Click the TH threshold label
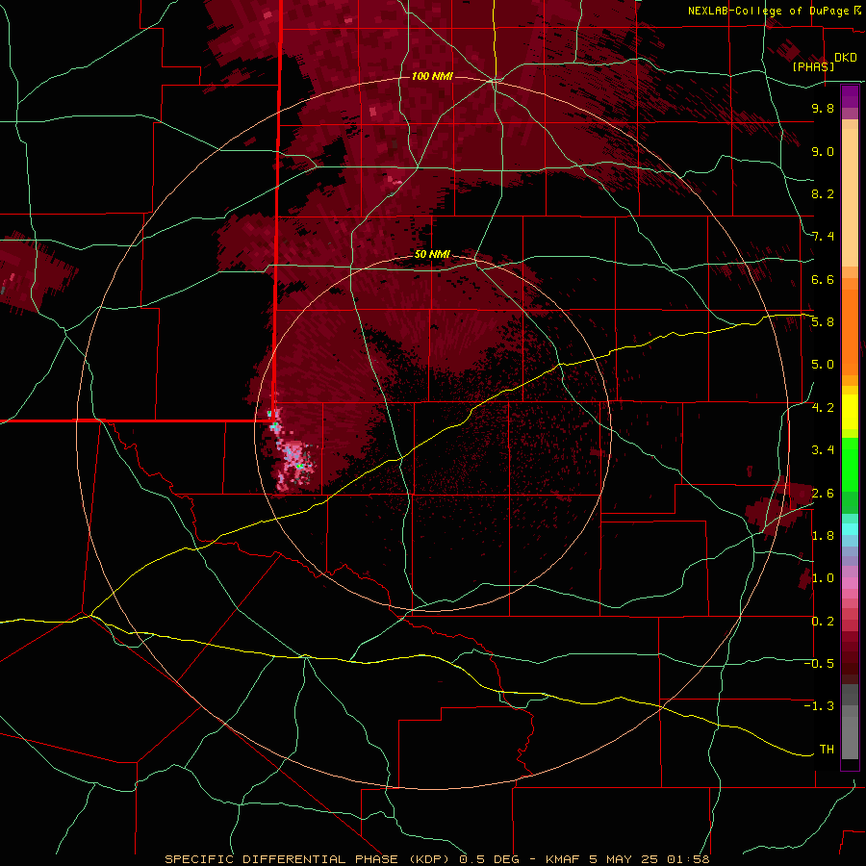The width and height of the screenshot is (866, 866). 827,750
